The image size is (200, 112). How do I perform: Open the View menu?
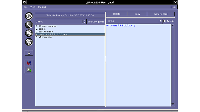(33, 7)
